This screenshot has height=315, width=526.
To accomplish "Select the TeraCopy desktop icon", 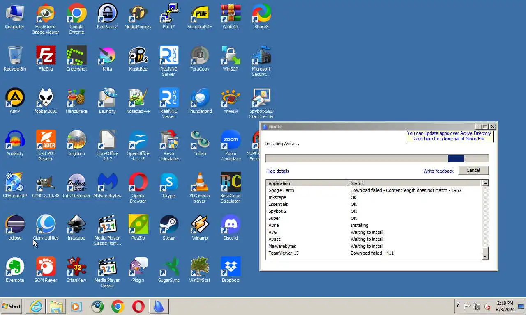I will [x=200, y=59].
